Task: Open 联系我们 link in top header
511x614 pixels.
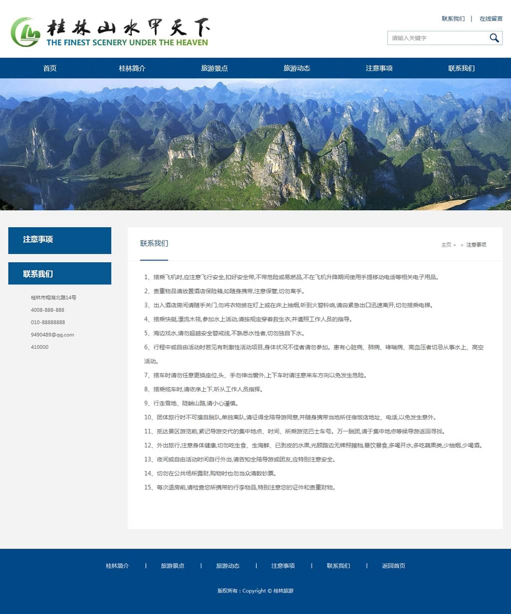Action: click(453, 19)
